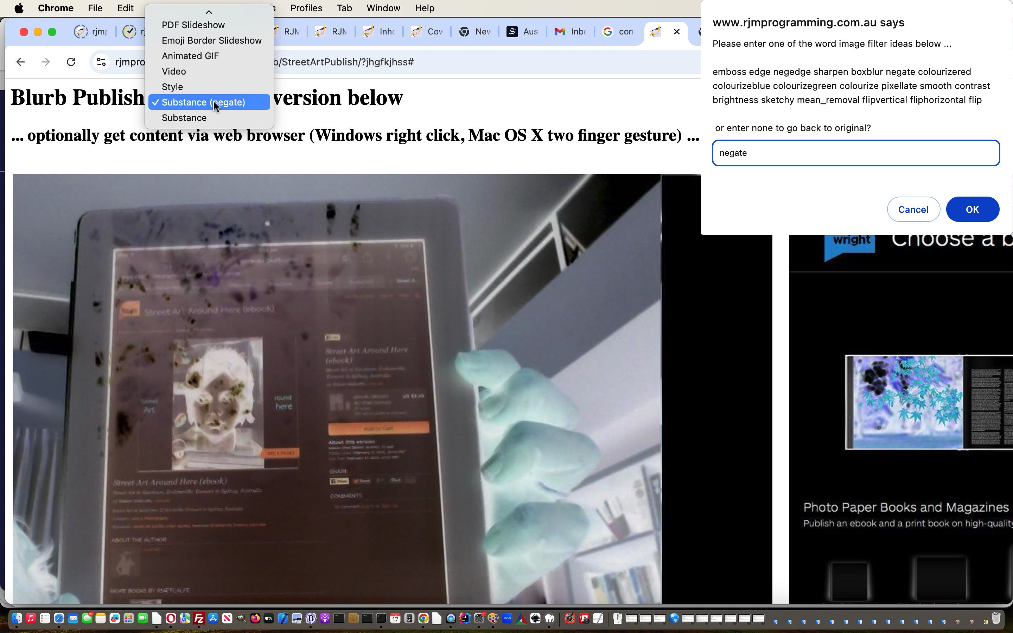Close the active tab with X icon

point(676,32)
